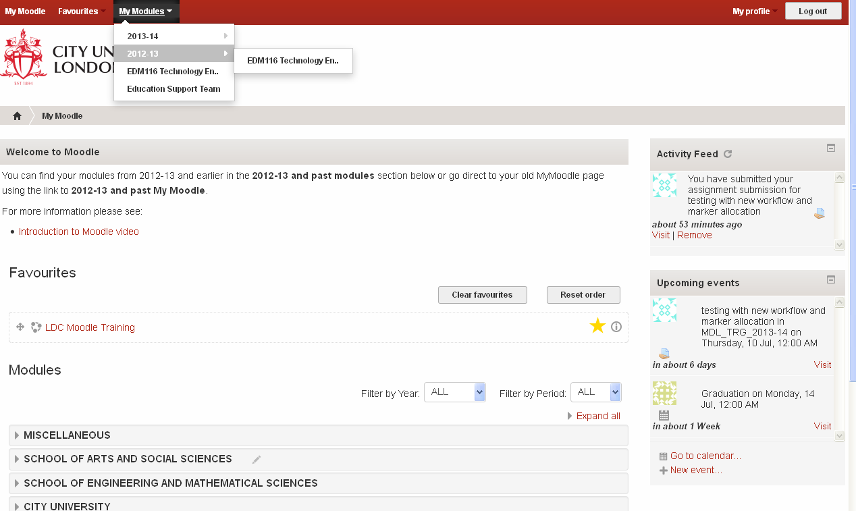The image size is (856, 511).
Task: Expand School of Arts and Social Sciences
Action: tap(319, 459)
